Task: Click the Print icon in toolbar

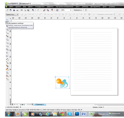Action: pos(17,10)
